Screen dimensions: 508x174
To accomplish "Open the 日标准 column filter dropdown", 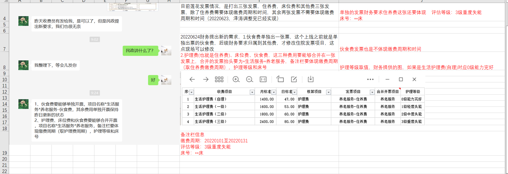I will [x=294, y=92].
